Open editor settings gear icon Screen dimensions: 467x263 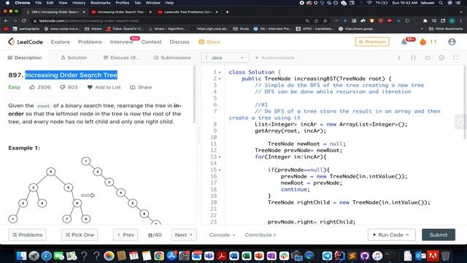click(x=441, y=58)
